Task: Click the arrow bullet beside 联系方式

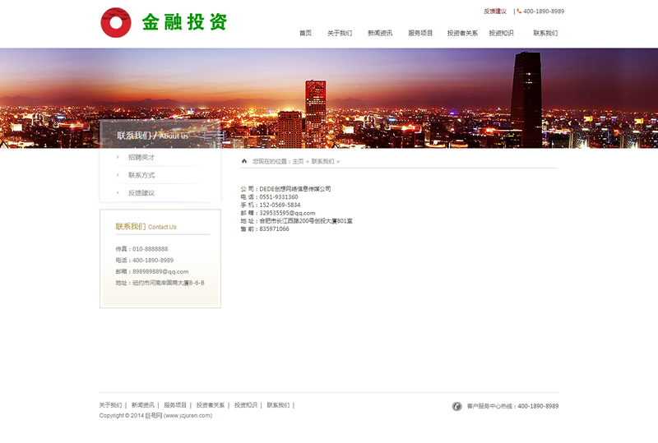Action: 118,175
